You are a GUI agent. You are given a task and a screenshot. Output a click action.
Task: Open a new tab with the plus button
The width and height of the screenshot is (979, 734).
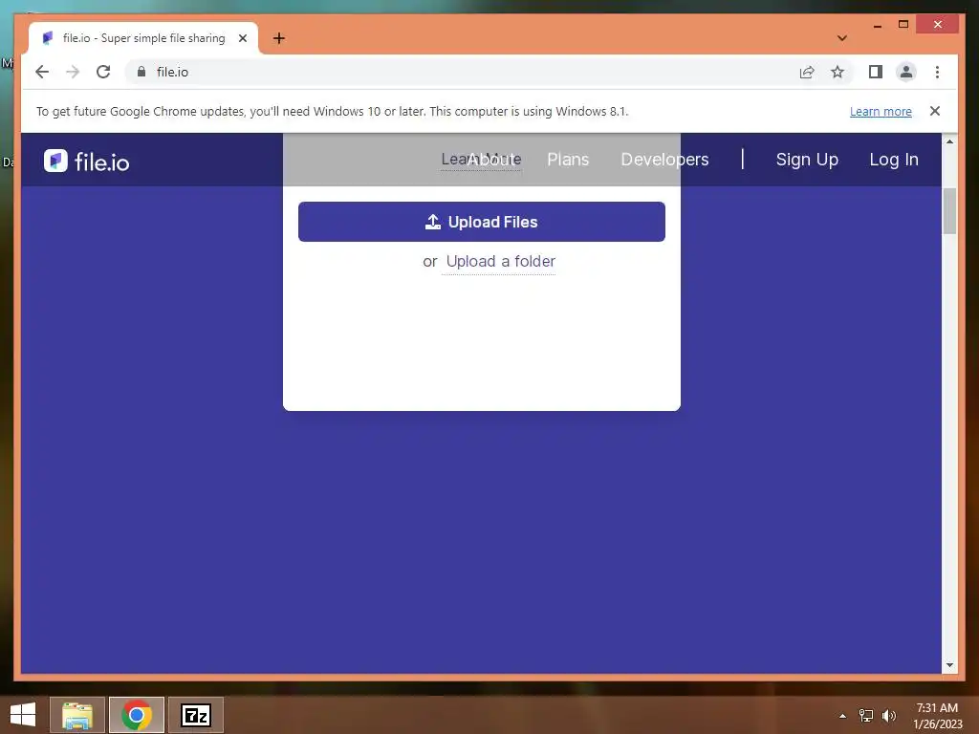(279, 38)
